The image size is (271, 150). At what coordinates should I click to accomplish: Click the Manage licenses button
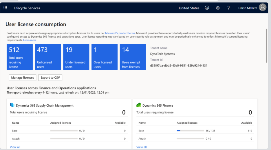coord(23,77)
